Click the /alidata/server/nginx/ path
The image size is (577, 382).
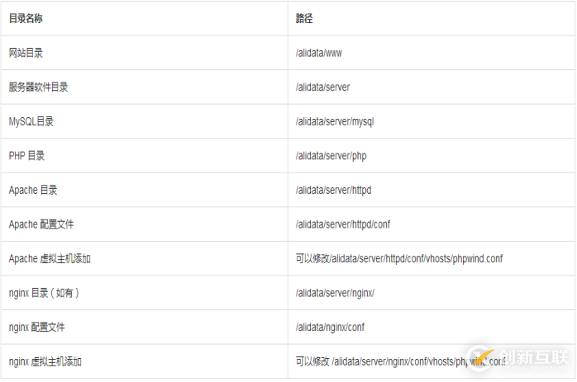(x=334, y=293)
